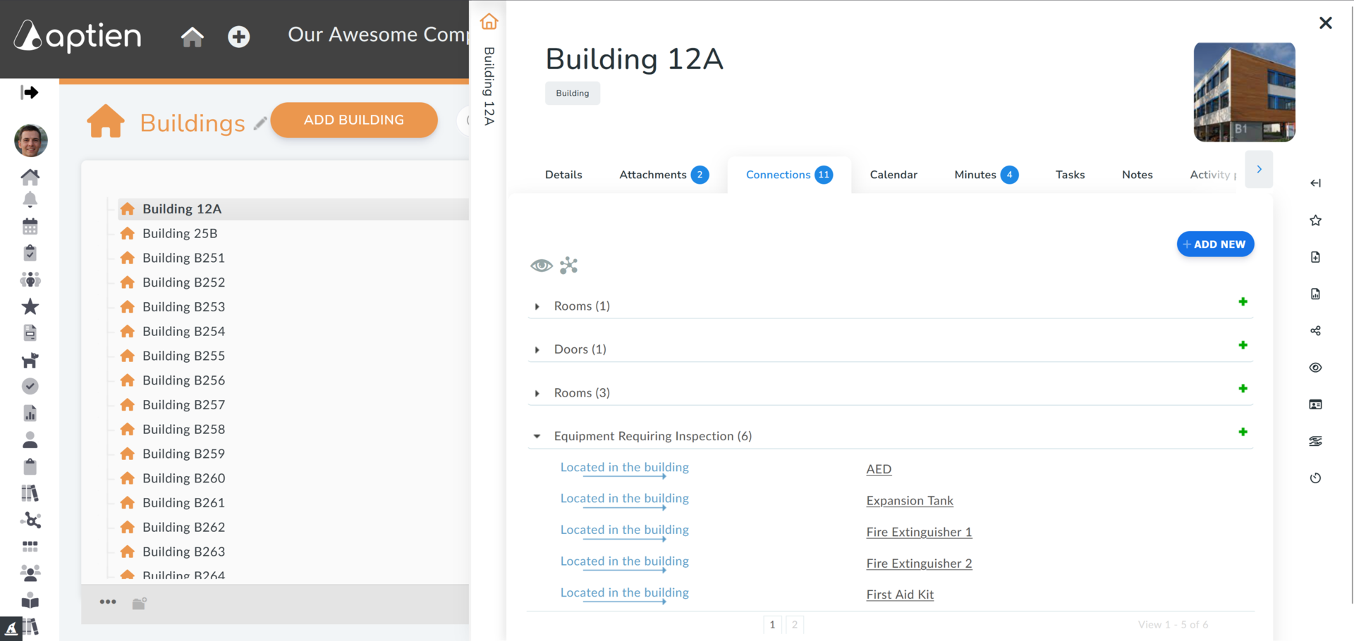Click the ADD NEW button
Image resolution: width=1354 pixels, height=641 pixels.
coord(1215,244)
